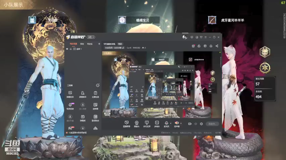Open the danmaku show tool (弹幕秀)
This screenshot has width=286, height=160.
(x=83, y=118)
